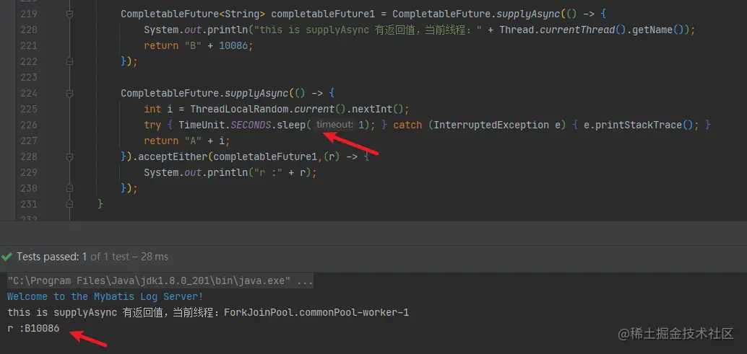Click the fold end marker on line 222
747x354 pixels.
(69, 61)
